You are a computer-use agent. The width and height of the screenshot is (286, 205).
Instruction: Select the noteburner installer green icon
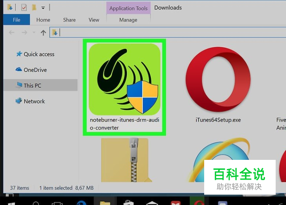pyautogui.click(x=124, y=79)
